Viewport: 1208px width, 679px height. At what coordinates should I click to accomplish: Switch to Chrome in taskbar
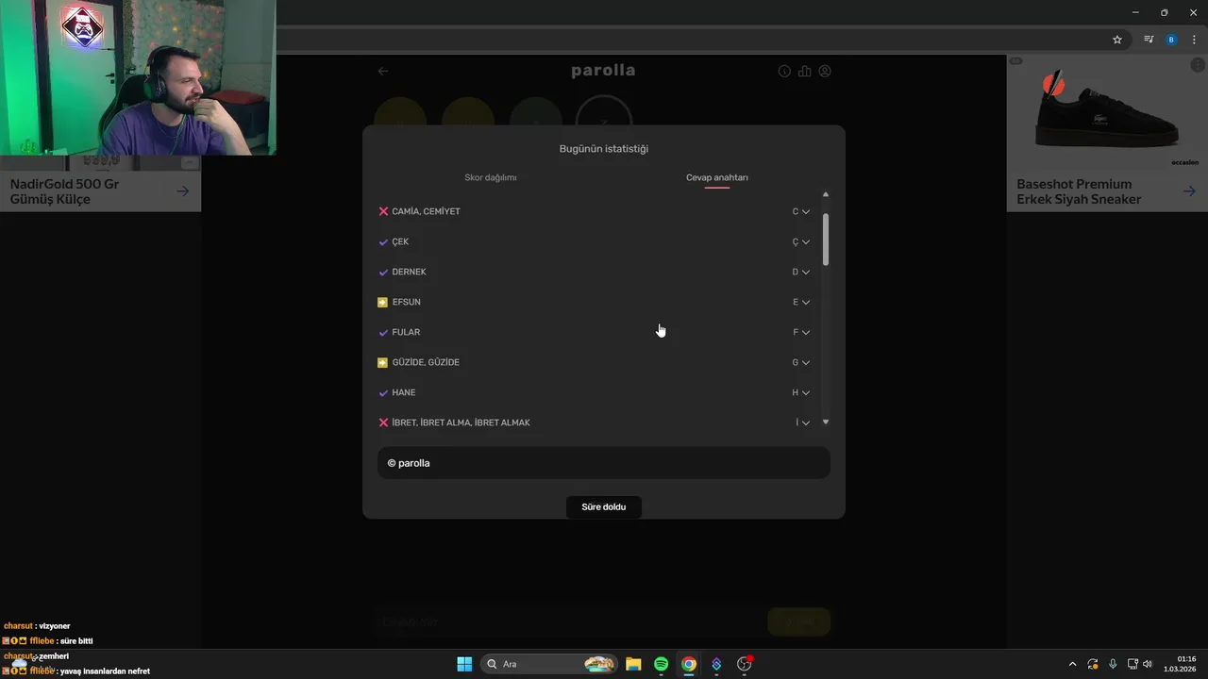tap(689, 664)
